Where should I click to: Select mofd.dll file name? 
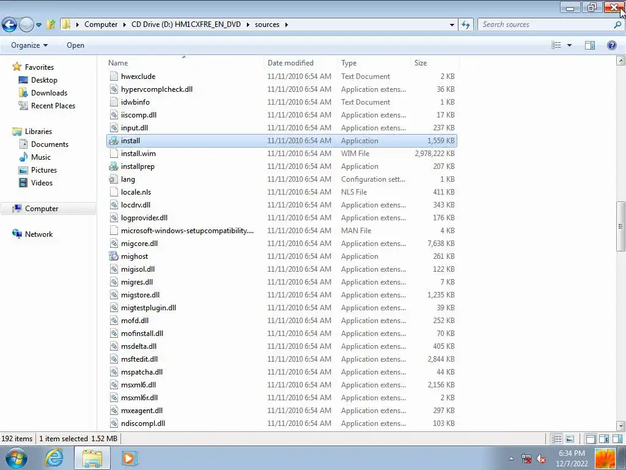pos(134,321)
